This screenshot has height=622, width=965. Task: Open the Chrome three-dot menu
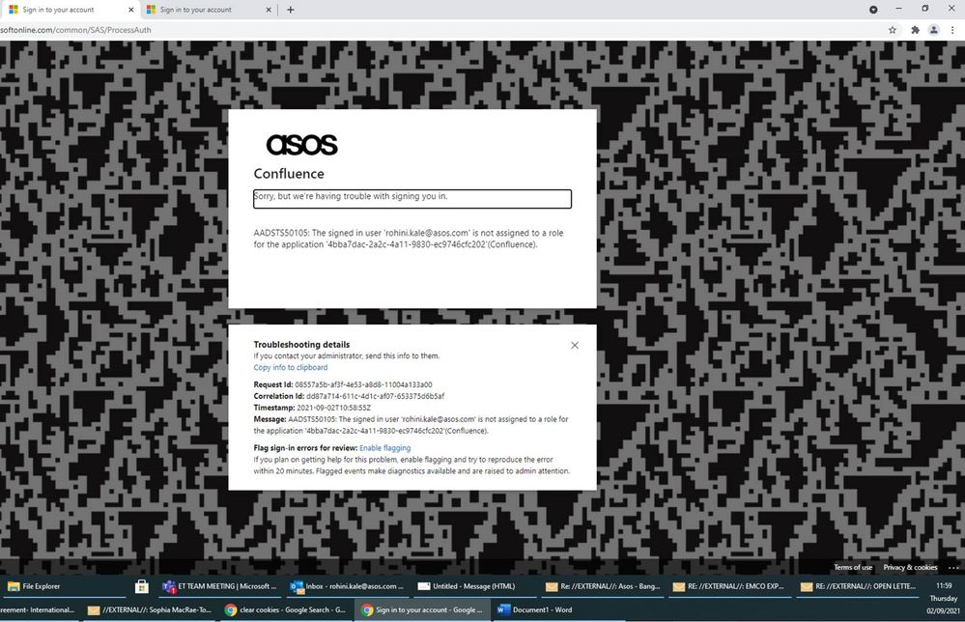(952, 30)
